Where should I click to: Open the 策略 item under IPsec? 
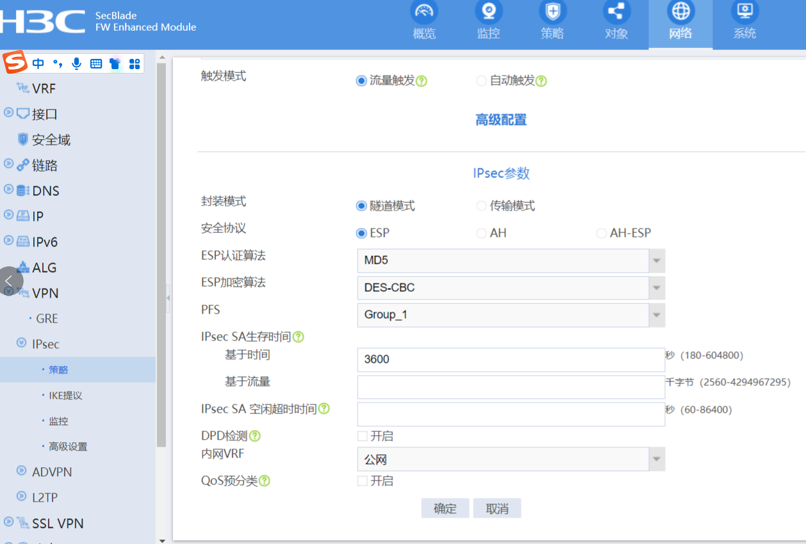click(58, 370)
